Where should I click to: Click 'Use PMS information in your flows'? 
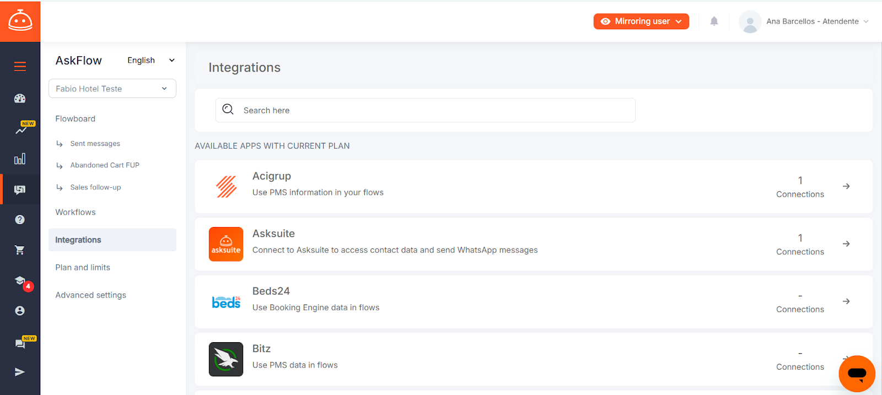[318, 192]
